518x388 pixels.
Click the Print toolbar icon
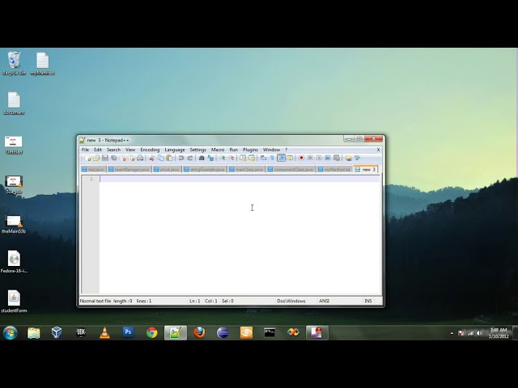pyautogui.click(x=140, y=158)
